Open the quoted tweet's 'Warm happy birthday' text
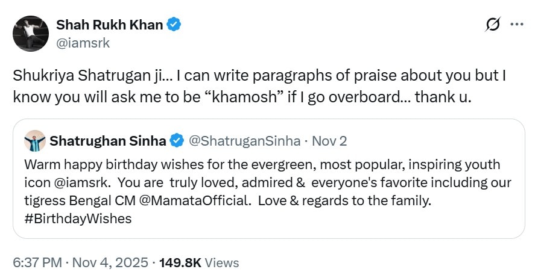The image size is (538, 278). (x=241, y=164)
